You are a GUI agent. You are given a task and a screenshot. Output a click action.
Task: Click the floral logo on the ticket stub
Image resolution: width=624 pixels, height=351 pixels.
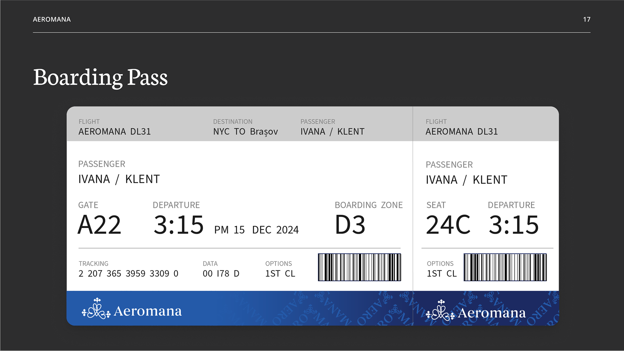click(x=440, y=310)
